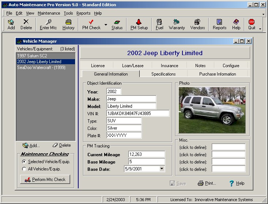Viewport: 268px width, 204px height.
Task: Click the Save floppy disk button
Action: coord(178,183)
